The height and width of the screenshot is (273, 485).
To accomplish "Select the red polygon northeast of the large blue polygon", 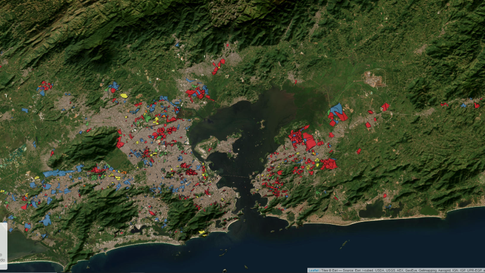I will 385,107.
